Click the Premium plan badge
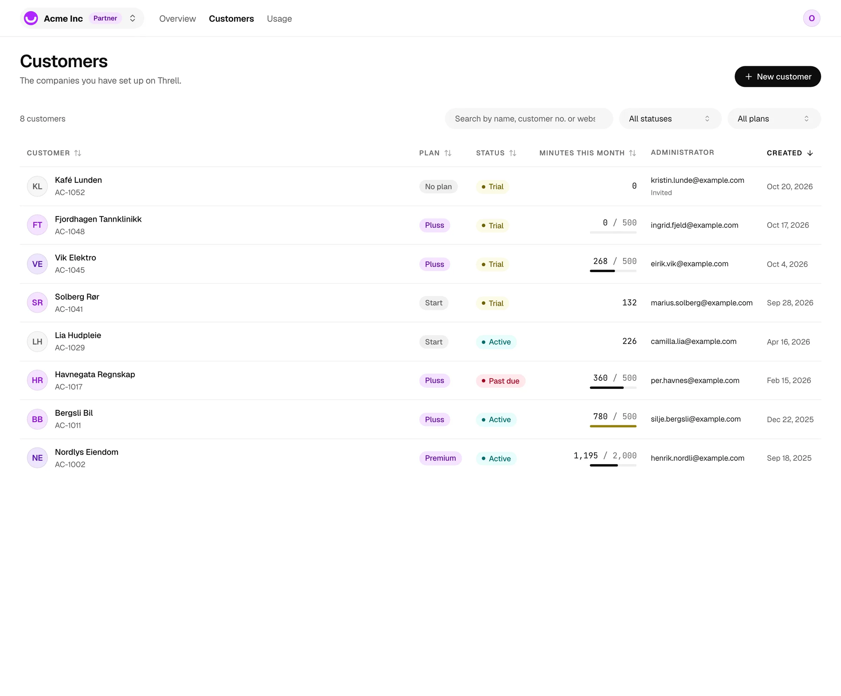Viewport: 841px width, 696px height. click(x=440, y=458)
